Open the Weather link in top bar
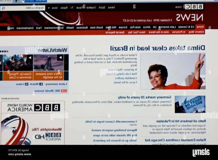Viewport: 218px width, 160px height. pos(91,8)
